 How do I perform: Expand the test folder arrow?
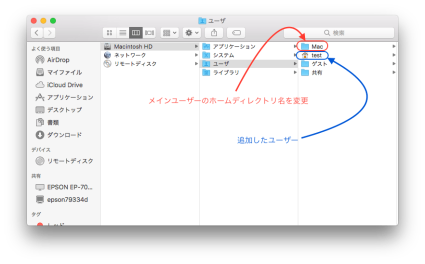click(394, 55)
